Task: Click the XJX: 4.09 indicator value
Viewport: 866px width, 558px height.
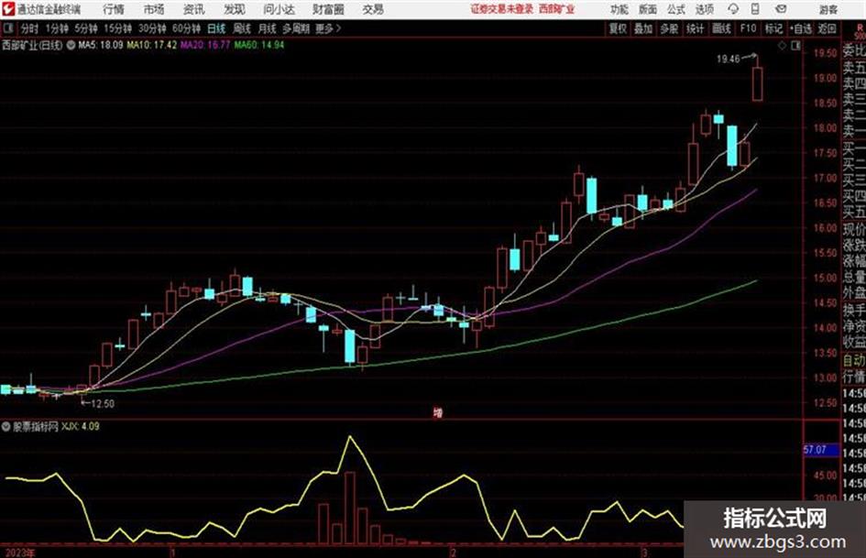Action: [x=81, y=426]
